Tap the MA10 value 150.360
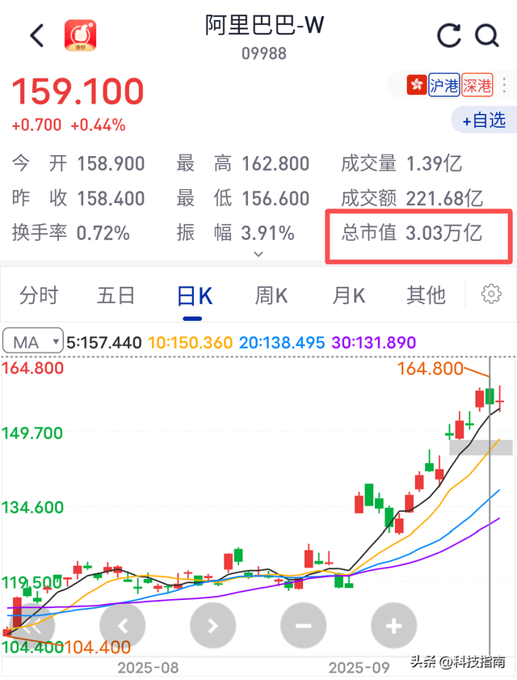The height and width of the screenshot is (680, 517). point(191,343)
